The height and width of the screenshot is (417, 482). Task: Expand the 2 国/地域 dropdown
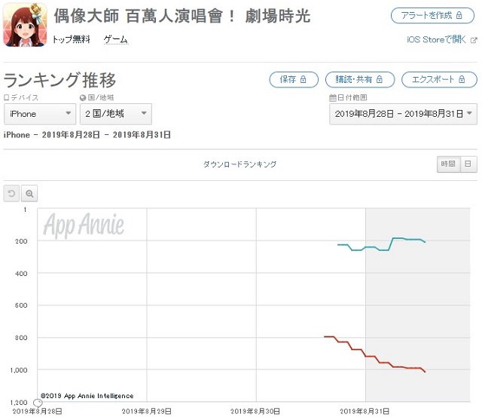pyautogui.click(x=115, y=114)
